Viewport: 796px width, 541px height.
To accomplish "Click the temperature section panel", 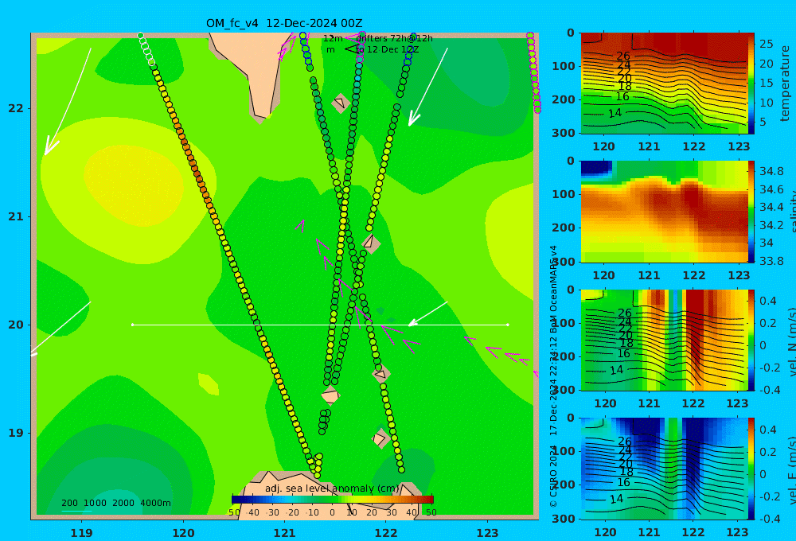I will tap(664, 84).
